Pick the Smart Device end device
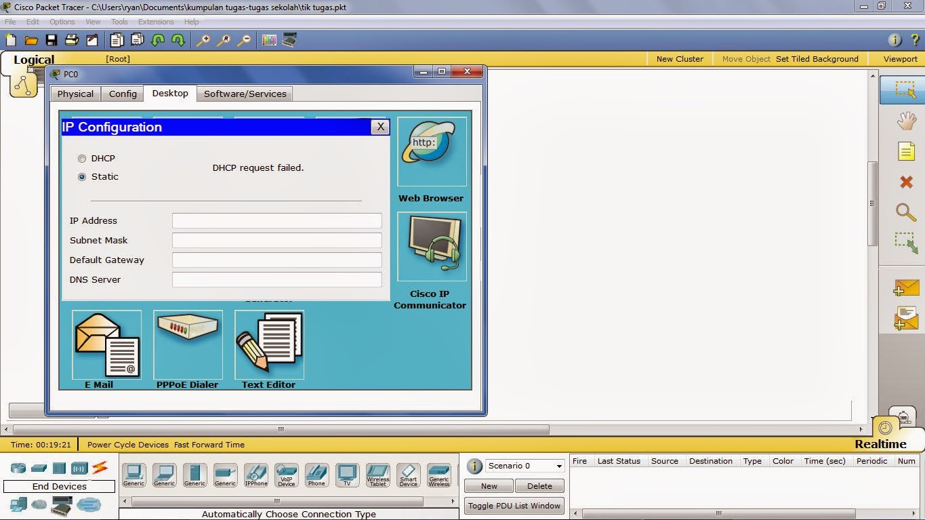The width and height of the screenshot is (925, 520). (x=408, y=475)
